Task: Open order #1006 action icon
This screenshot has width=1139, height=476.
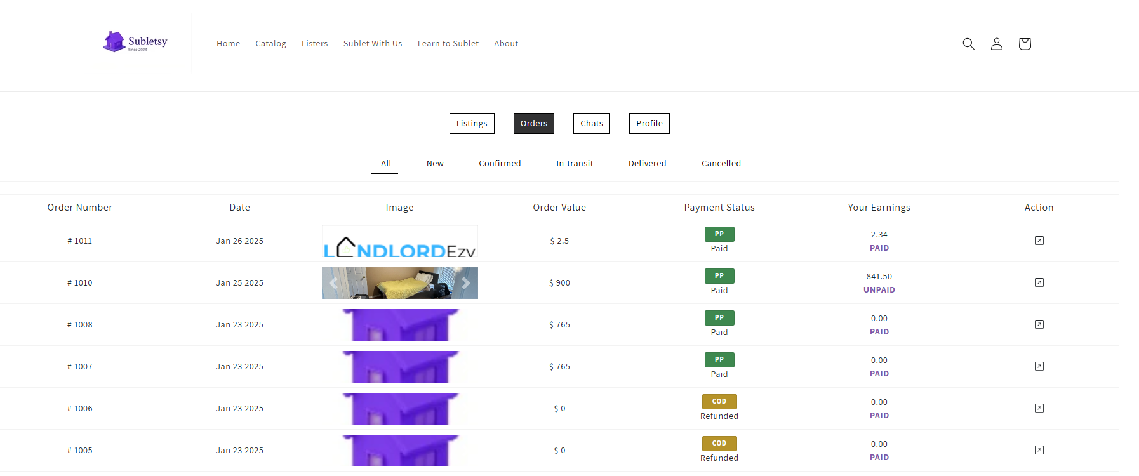Action: 1039,408
